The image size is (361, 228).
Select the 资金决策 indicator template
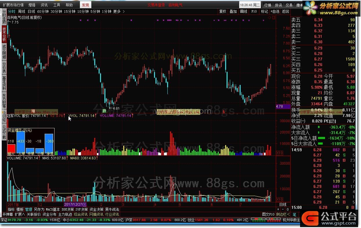[x=96, y=209]
